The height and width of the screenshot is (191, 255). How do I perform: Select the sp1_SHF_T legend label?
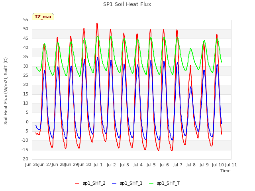168,183
